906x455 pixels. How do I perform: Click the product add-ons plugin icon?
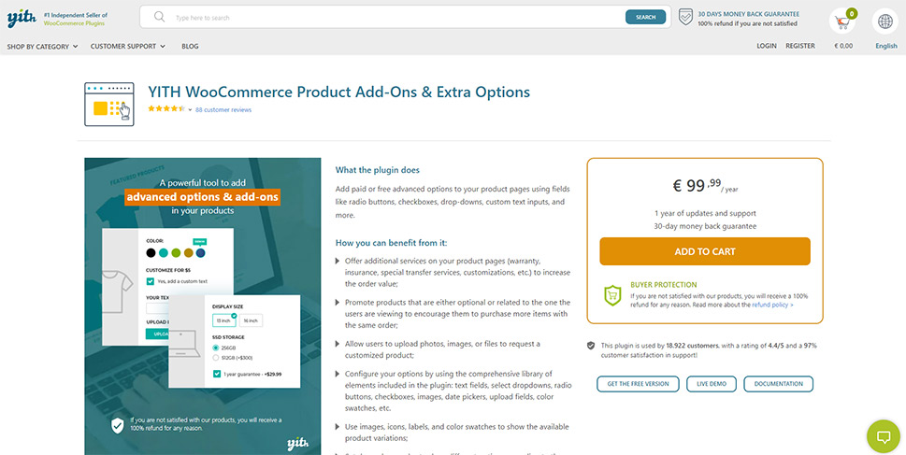point(109,105)
